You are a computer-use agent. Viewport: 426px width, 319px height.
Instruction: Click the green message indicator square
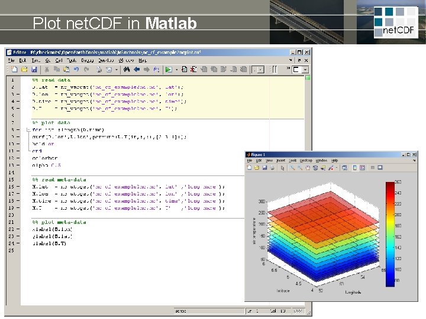(308, 78)
